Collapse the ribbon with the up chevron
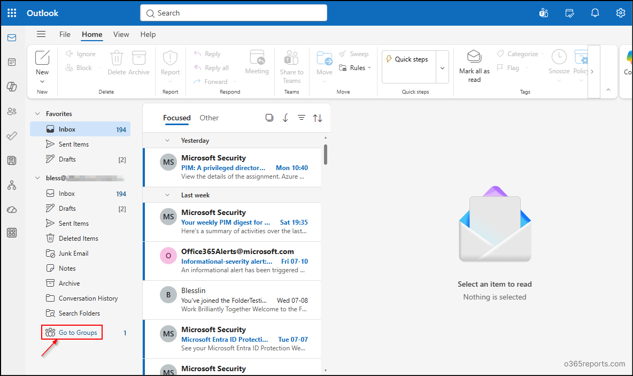 tap(608, 90)
